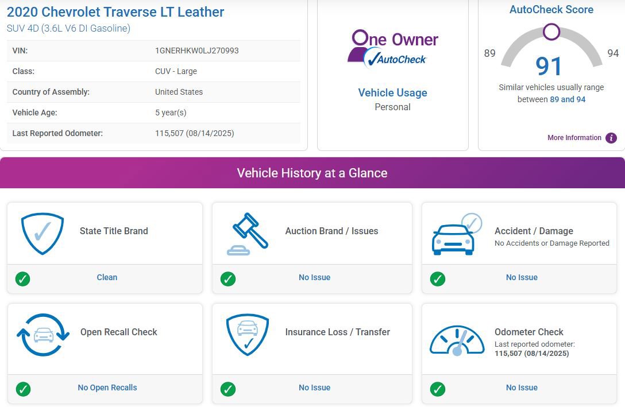
Task: Click the Insurance Loss shield car icon
Action: 248,335
